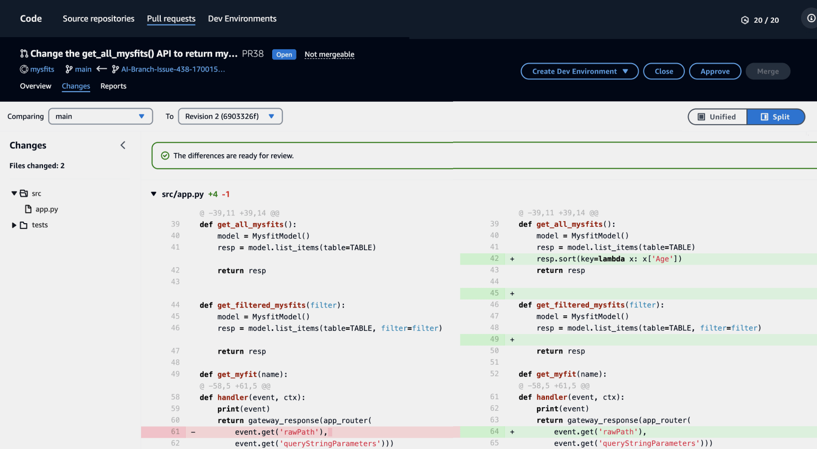
Task: Click left hunk header @ -58,5 +61,5
Action: tap(235, 386)
